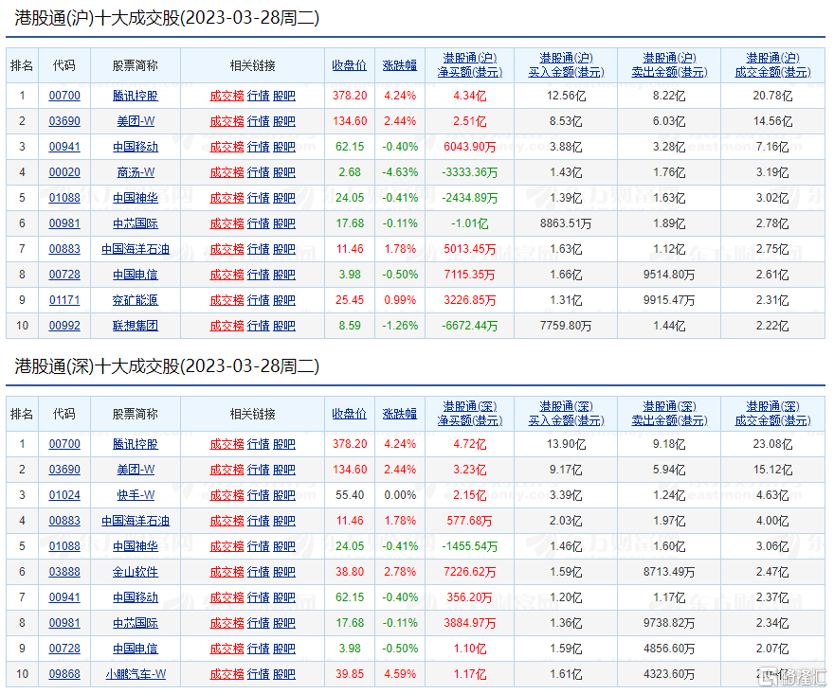The width and height of the screenshot is (834, 694).
Task: Select 20.78亿 turnover cell in 沪 table
Action: click(x=772, y=96)
